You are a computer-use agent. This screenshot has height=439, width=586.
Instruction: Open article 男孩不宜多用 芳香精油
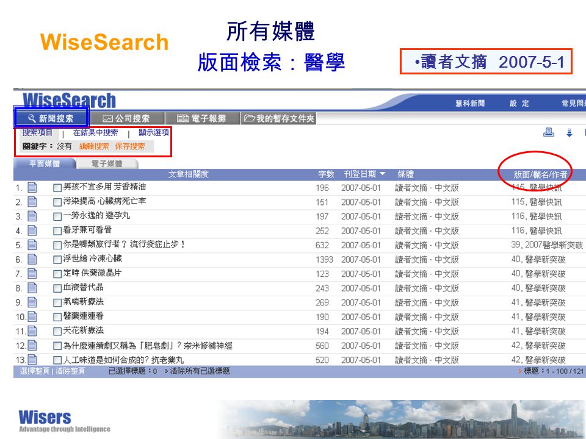click(x=104, y=187)
